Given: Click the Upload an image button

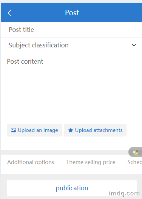Looking at the screenshot, I should [34, 130].
